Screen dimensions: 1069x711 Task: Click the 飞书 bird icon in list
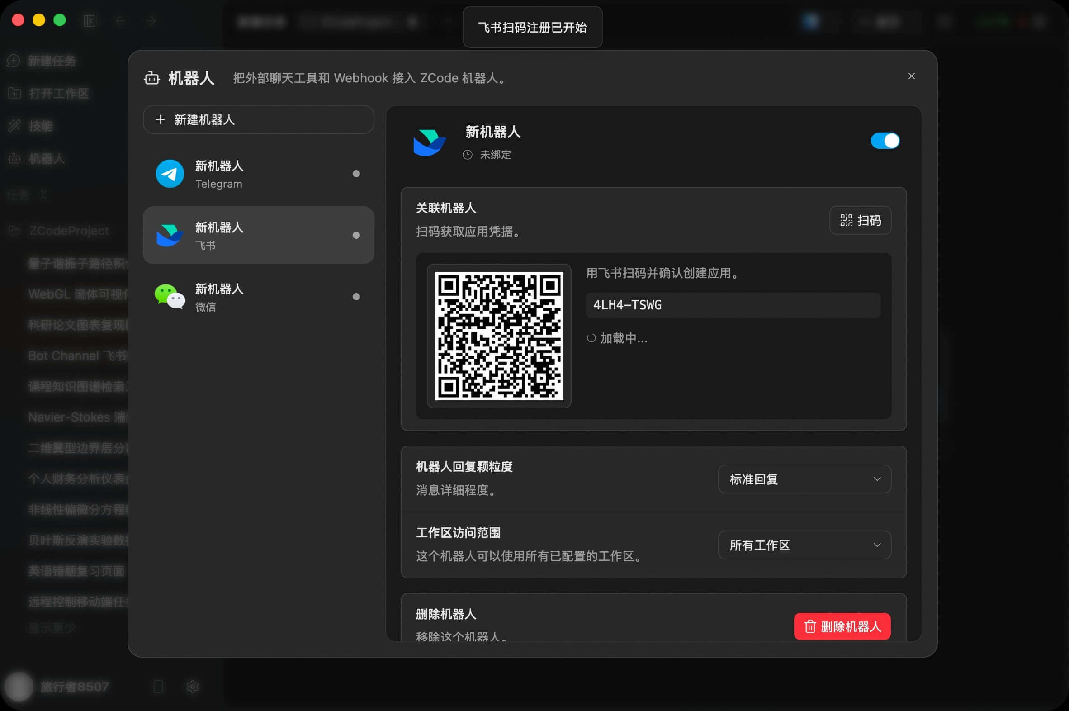(170, 235)
